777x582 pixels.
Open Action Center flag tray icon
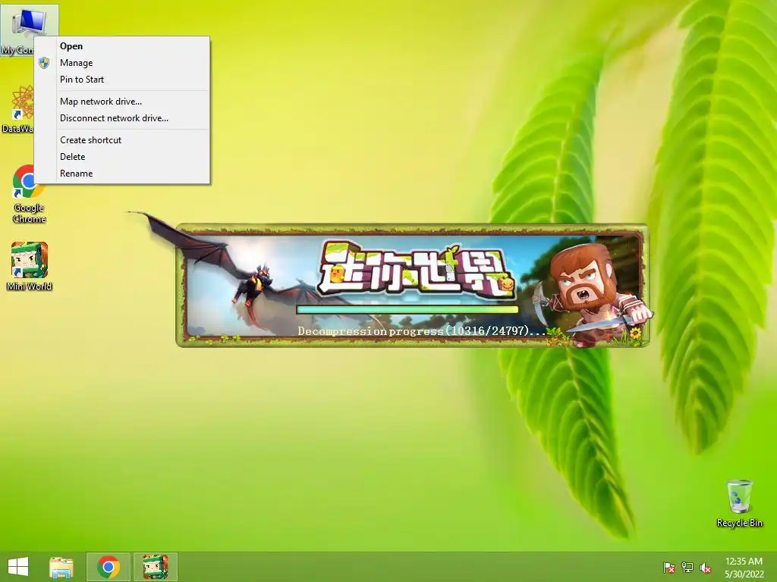[x=668, y=568]
